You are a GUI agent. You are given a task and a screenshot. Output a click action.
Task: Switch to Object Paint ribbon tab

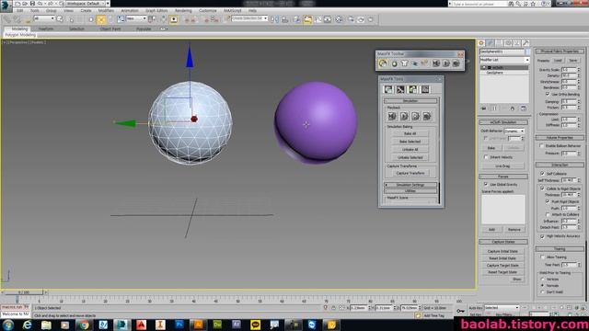(110, 29)
